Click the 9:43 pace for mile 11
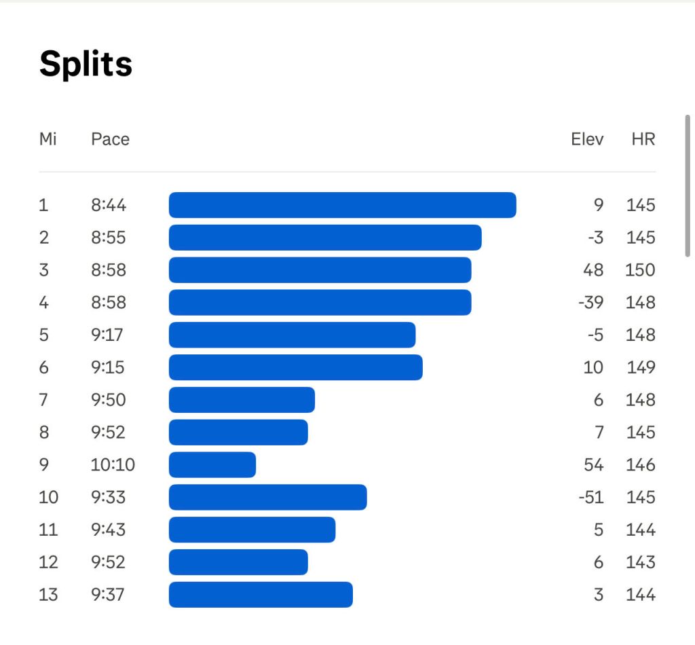The height and width of the screenshot is (645, 695). [x=109, y=530]
